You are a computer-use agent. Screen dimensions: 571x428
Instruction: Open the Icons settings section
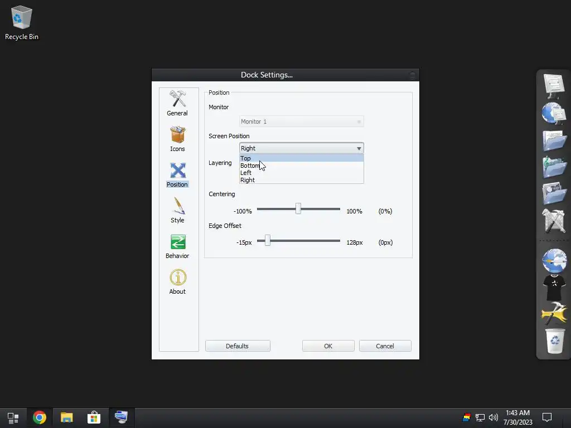(177, 139)
